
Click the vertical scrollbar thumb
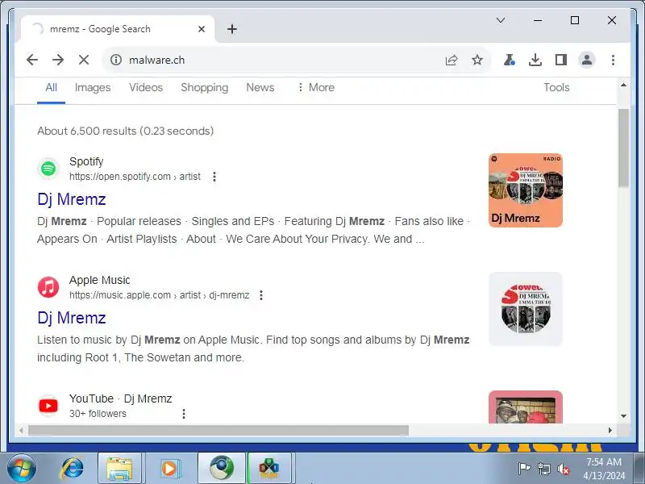[x=623, y=148]
